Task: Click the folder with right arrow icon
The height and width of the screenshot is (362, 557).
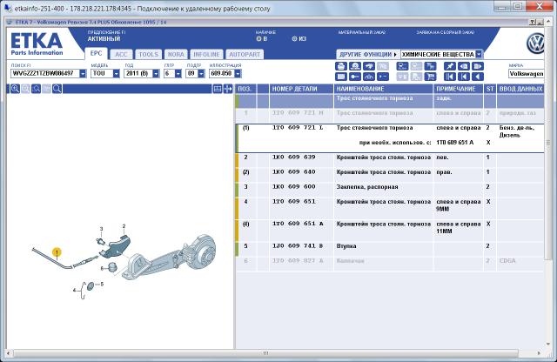Action: pyautogui.click(x=478, y=66)
